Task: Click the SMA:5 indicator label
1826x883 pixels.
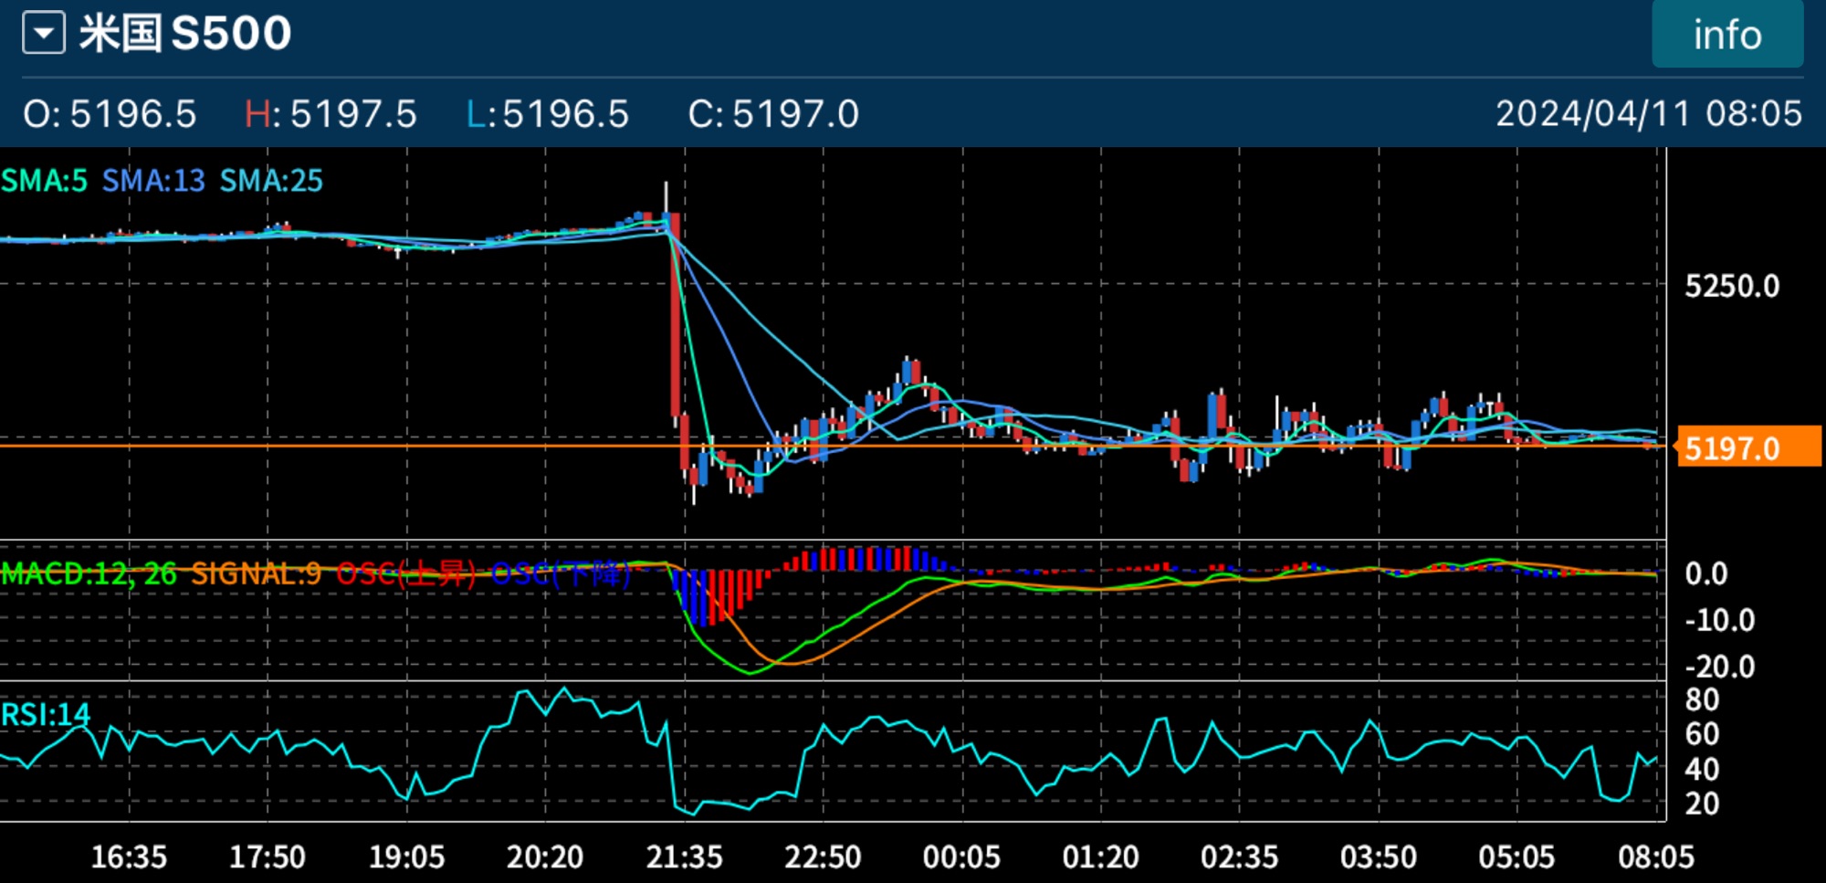Action: pos(44,181)
